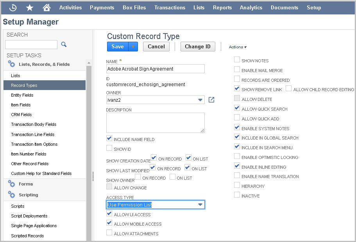Open the Recent Records clock icon

click(x=13, y=8)
